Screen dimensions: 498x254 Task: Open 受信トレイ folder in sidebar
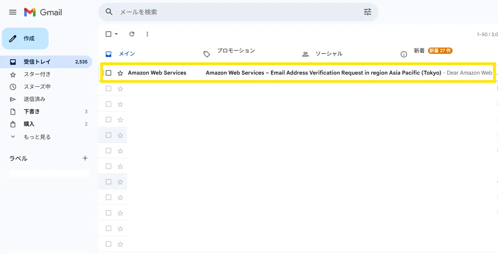point(37,62)
